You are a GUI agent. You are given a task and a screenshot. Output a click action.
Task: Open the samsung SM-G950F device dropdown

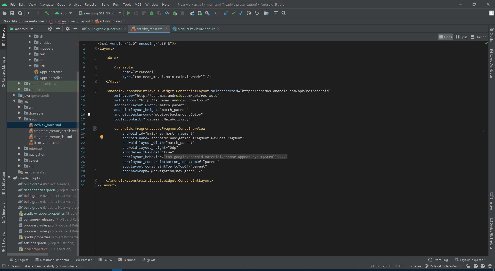coord(100,13)
